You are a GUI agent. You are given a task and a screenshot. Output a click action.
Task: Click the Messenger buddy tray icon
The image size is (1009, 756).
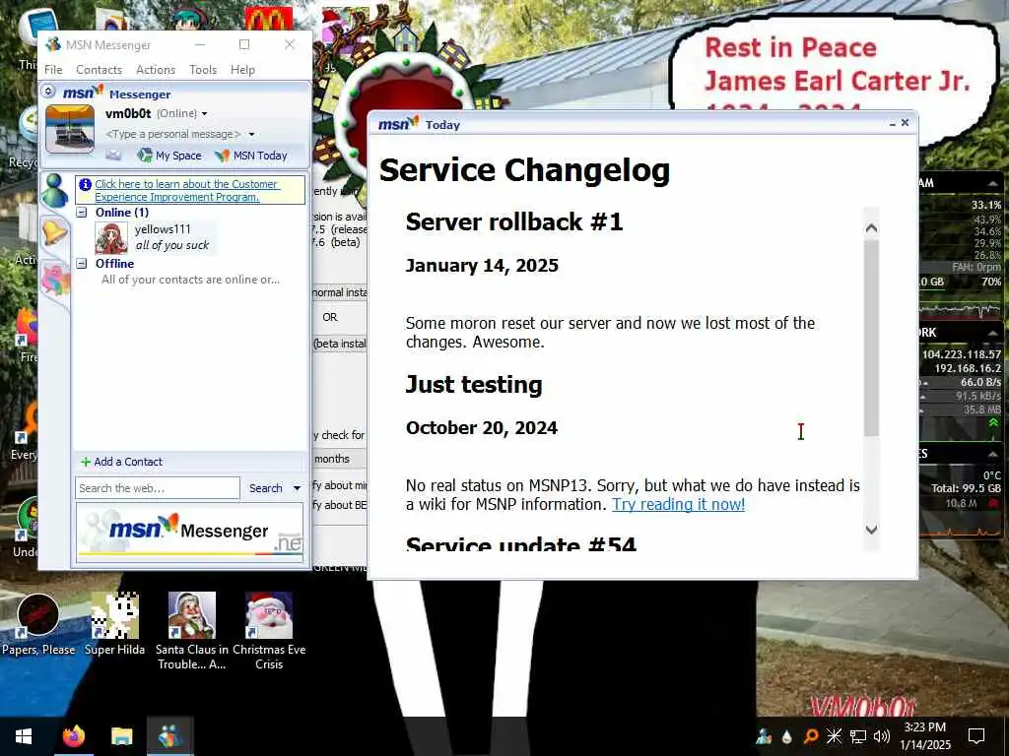(764, 736)
